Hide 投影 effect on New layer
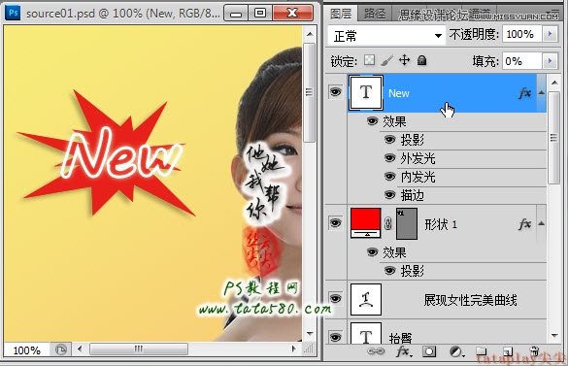 [x=389, y=140]
